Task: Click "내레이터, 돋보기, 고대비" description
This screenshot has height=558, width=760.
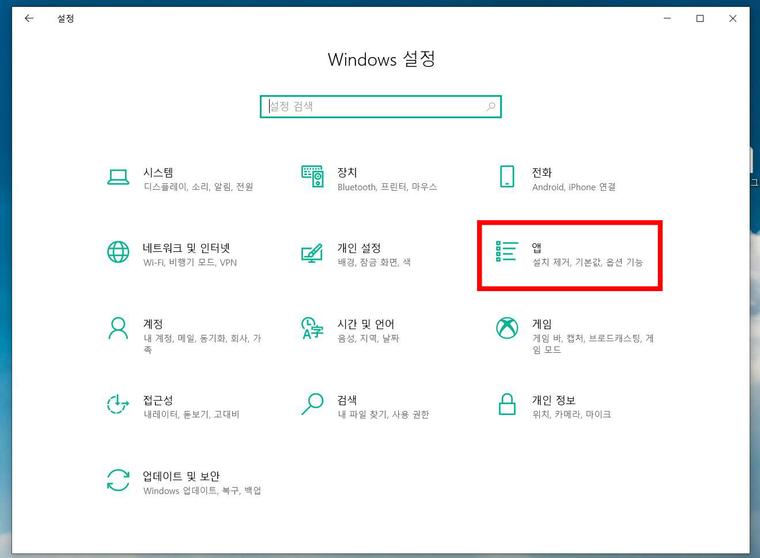Action: (191, 414)
